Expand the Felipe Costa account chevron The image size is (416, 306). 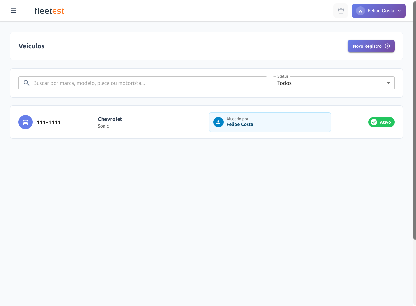pyautogui.click(x=399, y=11)
